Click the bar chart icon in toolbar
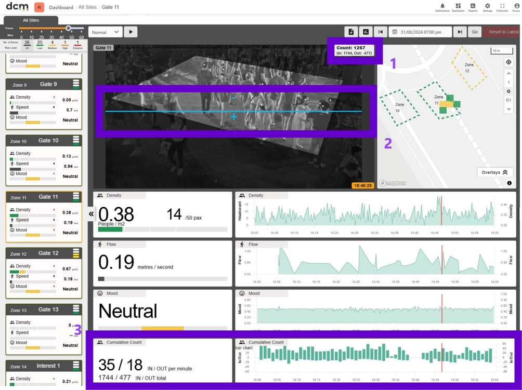Screen dimensions: 522x390 pos(366,32)
